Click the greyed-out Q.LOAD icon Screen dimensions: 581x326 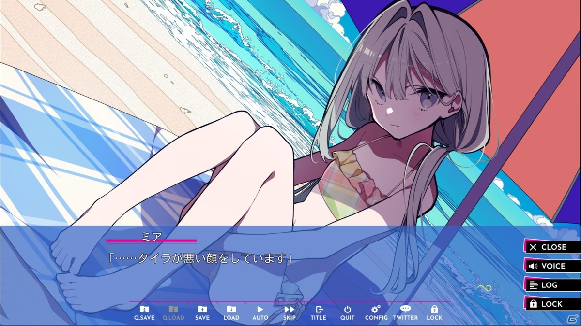(x=173, y=313)
